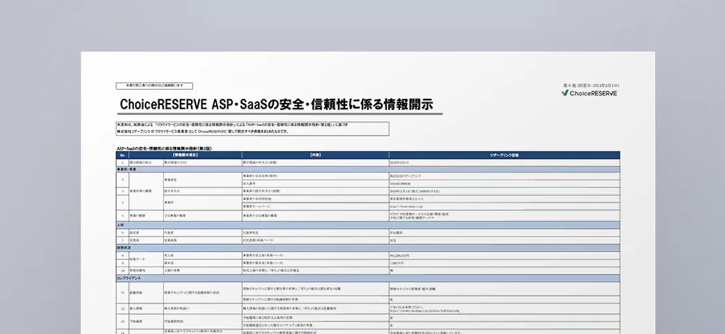Click the '【情報開示項目】' column header
725x334 pixels.
point(185,155)
